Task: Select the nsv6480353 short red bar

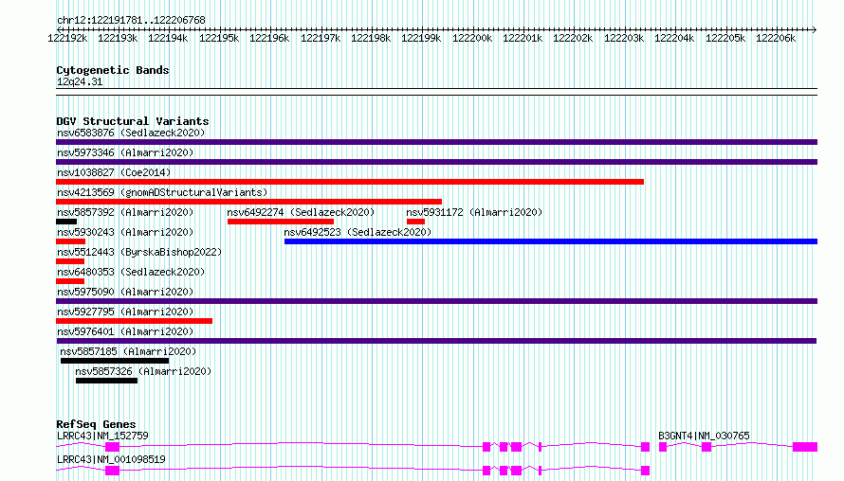Action: tap(70, 281)
